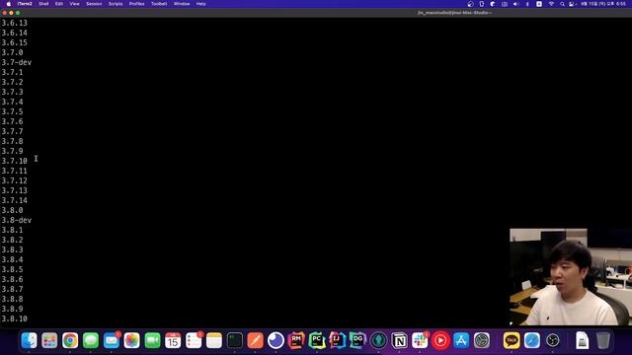The width and height of the screenshot is (632, 355).
Task: Click the date and time in menu bar
Action: 603,4
